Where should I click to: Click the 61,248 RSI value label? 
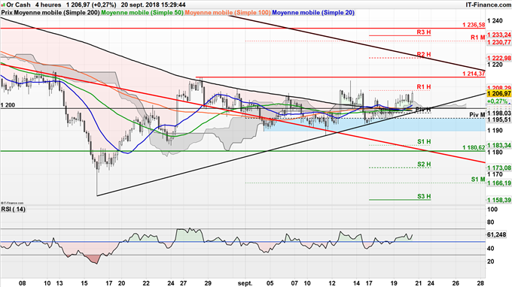click(496, 234)
